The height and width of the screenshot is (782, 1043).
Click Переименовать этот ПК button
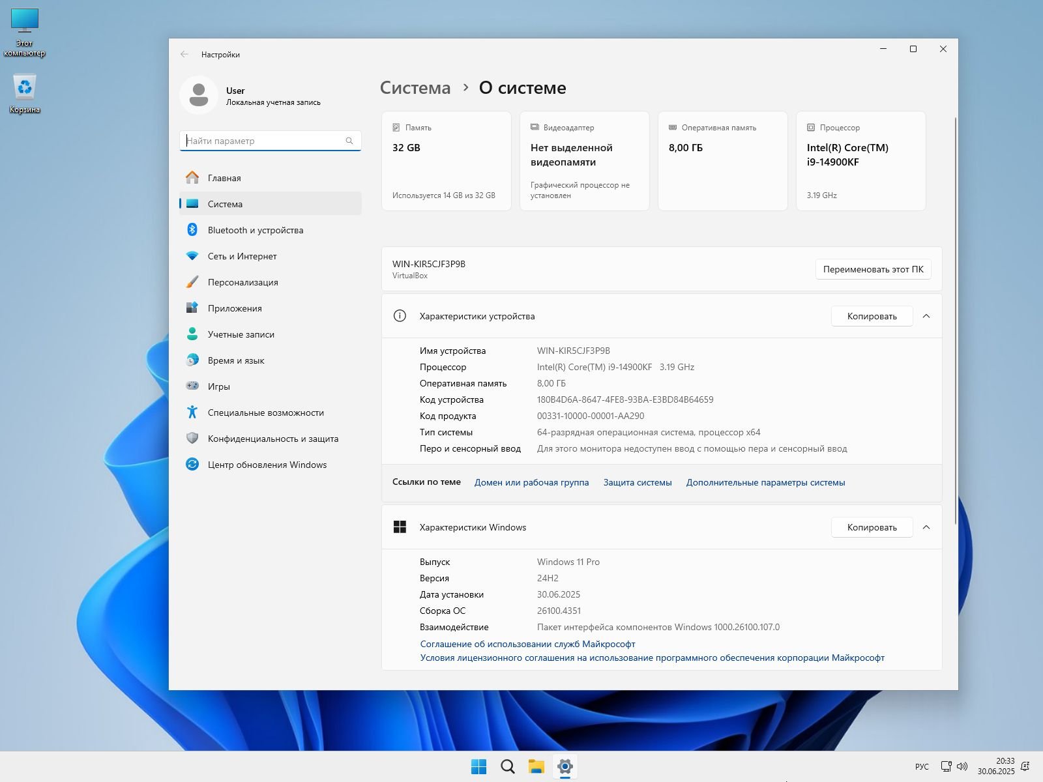click(x=873, y=269)
